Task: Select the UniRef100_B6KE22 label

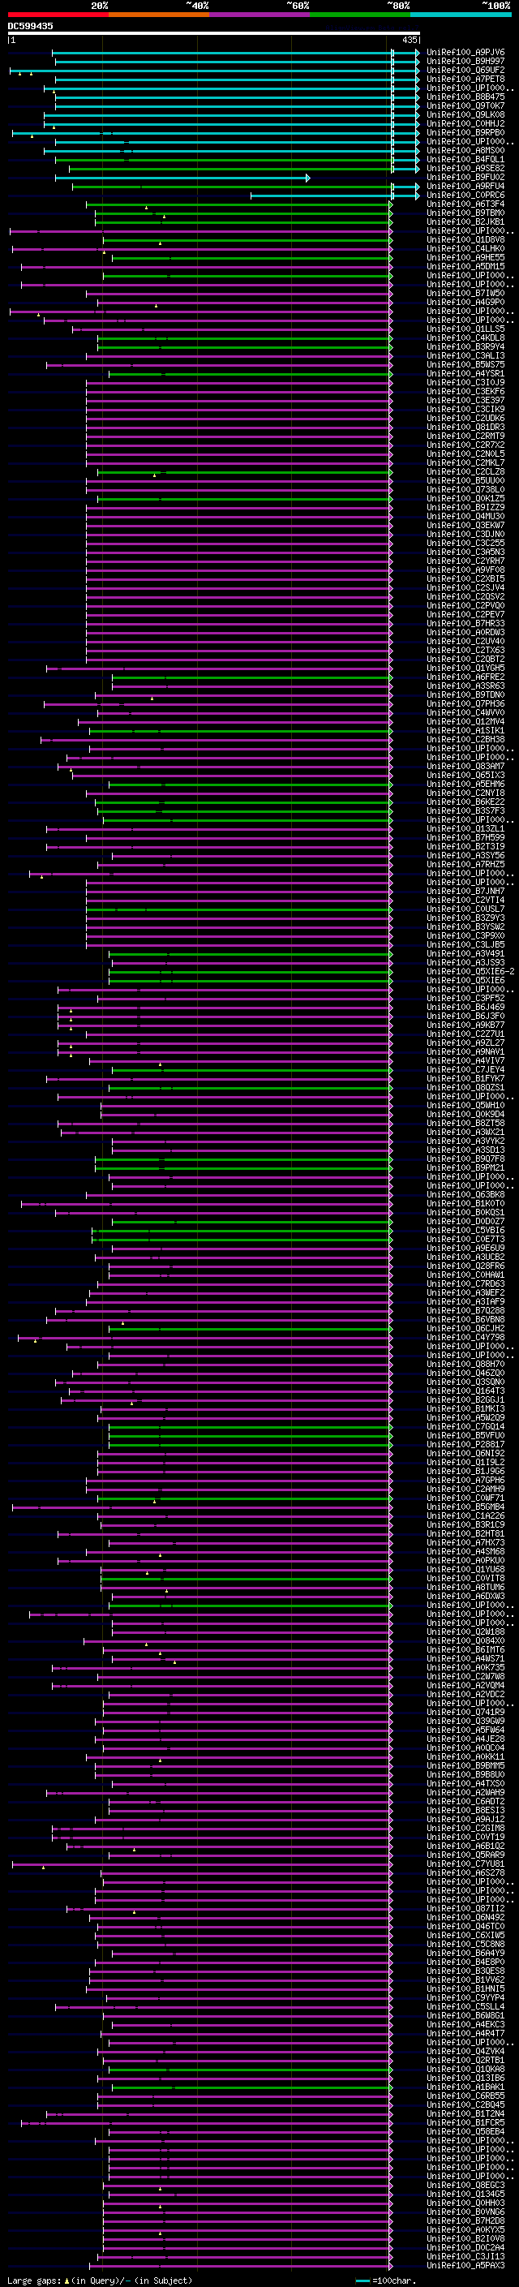Action: [x=465, y=802]
